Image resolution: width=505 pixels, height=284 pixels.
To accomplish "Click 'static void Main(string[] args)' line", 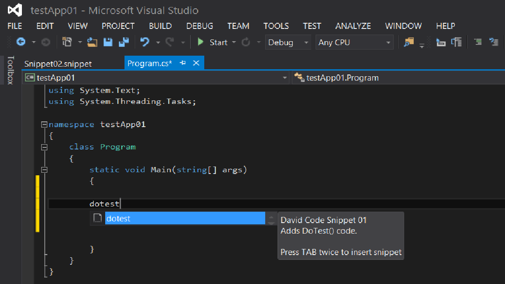I will (168, 170).
